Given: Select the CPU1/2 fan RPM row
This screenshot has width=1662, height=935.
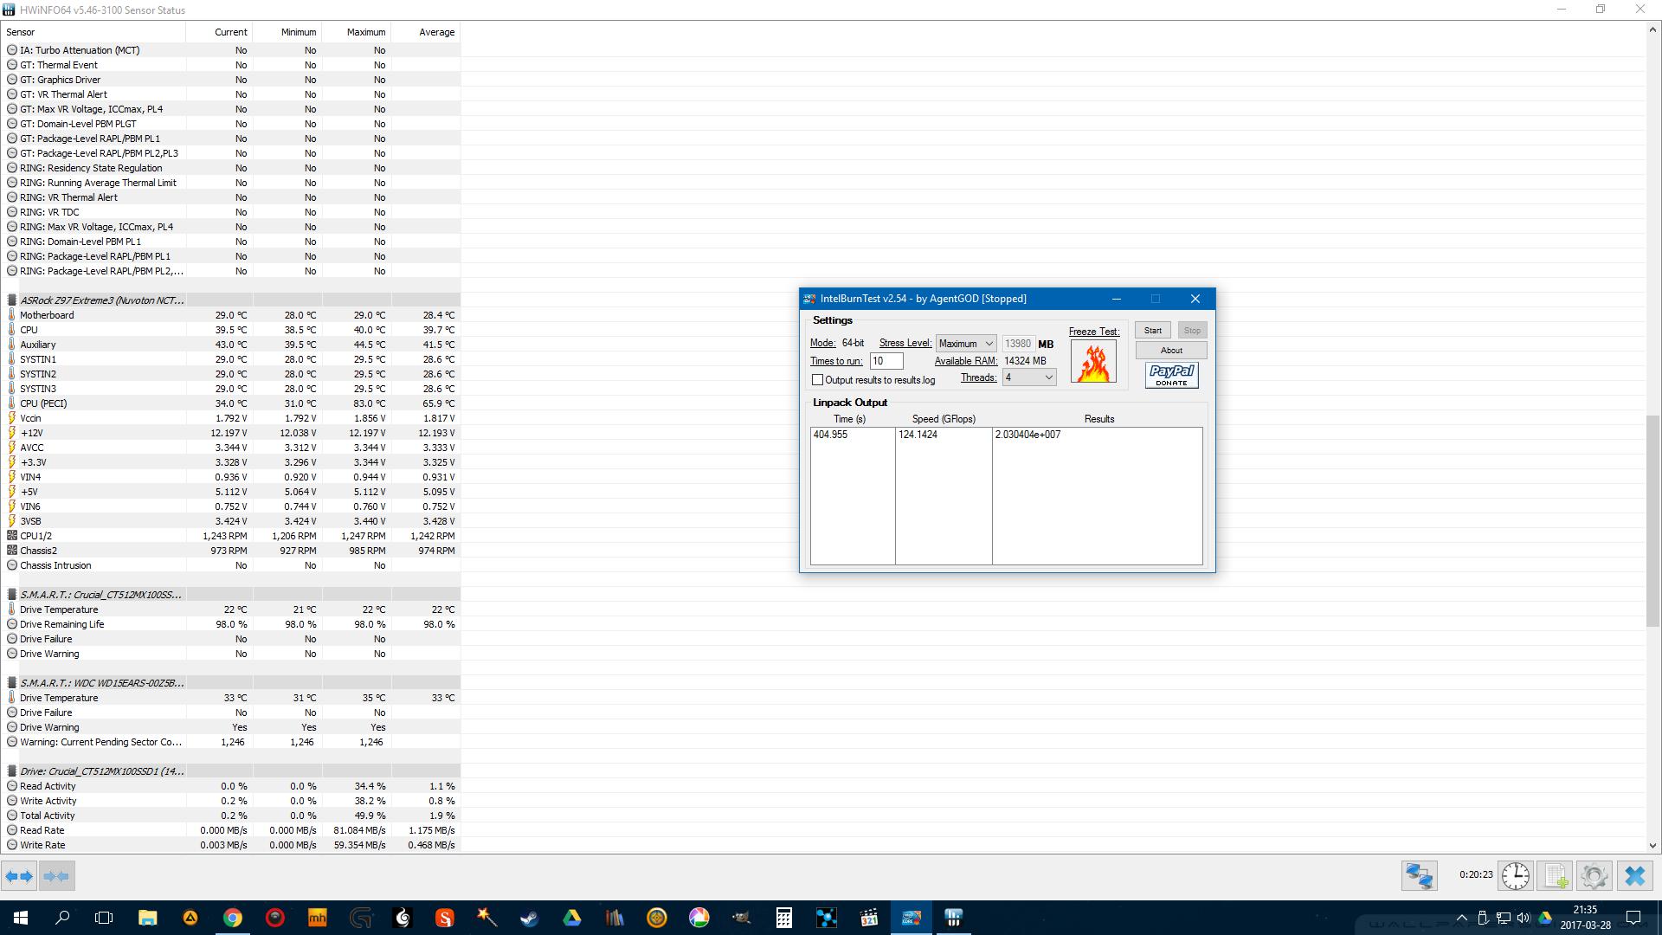Looking at the screenshot, I should click(x=231, y=536).
